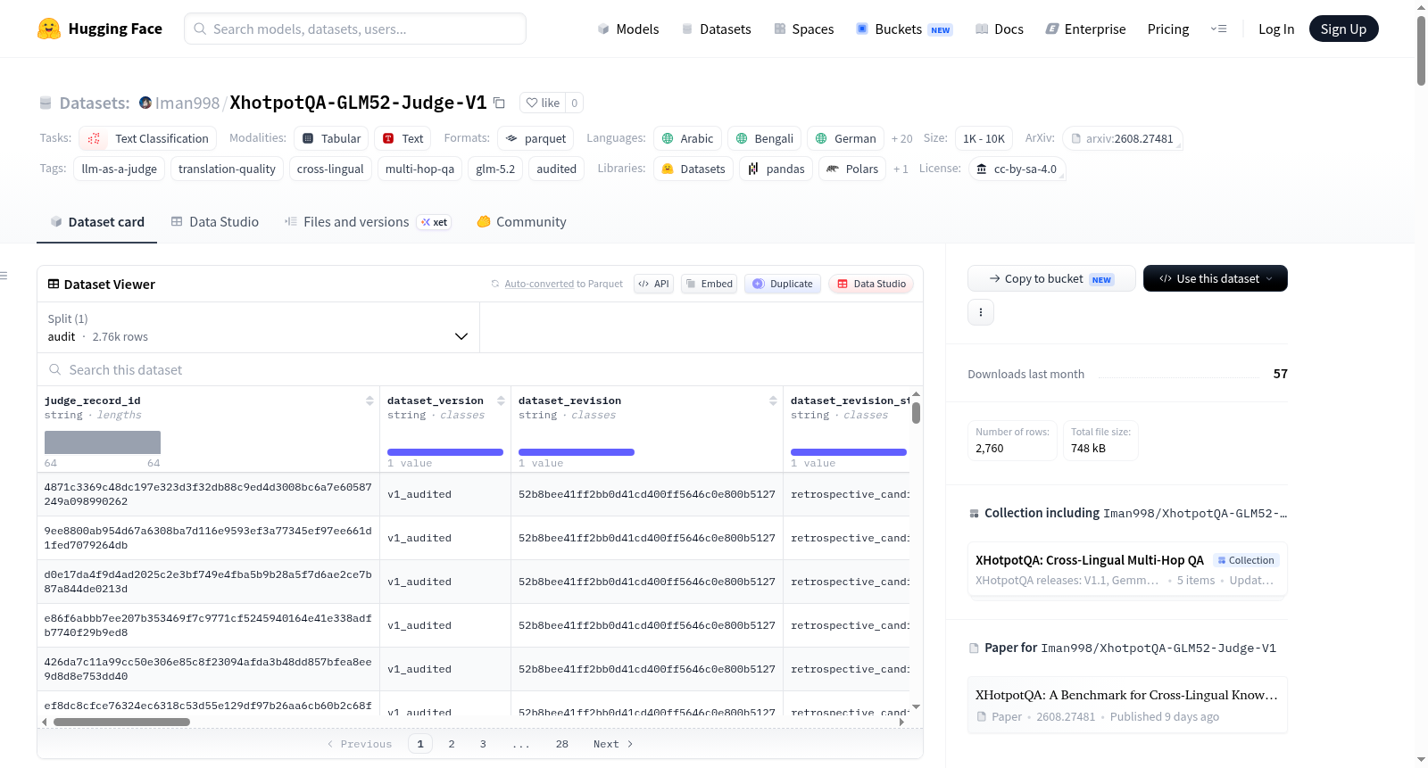Image resolution: width=1428 pixels, height=768 pixels.
Task: Filter by German language tag
Action: tap(846, 138)
